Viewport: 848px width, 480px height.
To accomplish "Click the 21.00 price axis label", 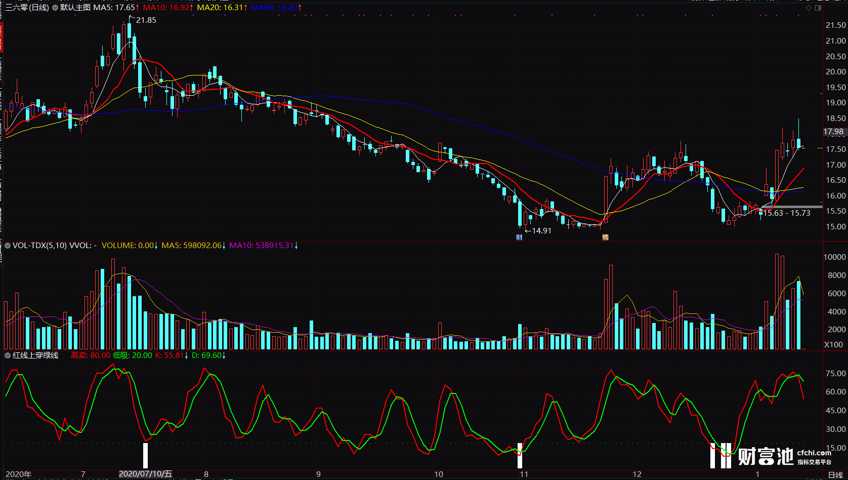I will click(836, 41).
